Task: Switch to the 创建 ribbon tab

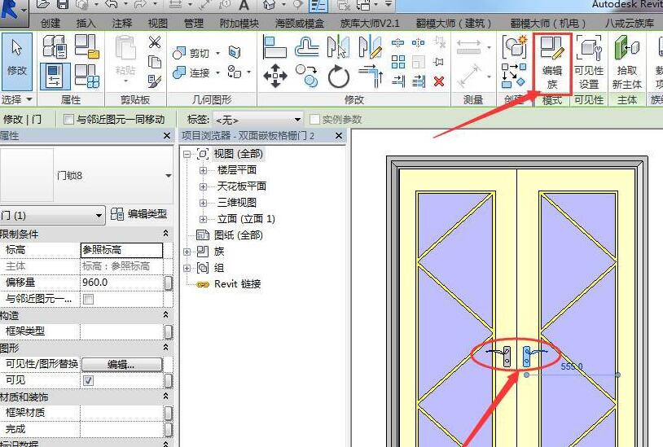Action: coord(50,23)
